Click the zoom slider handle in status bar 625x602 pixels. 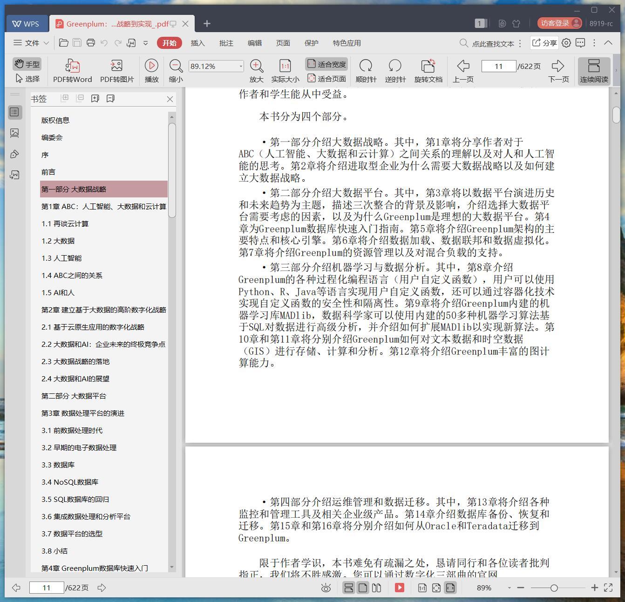554,588
